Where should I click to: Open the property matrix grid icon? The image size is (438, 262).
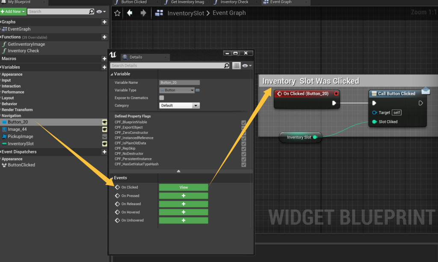[236, 65]
